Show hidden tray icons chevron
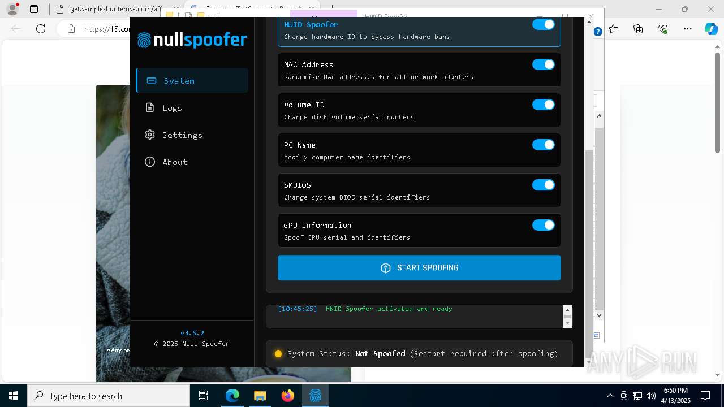 coord(610,396)
